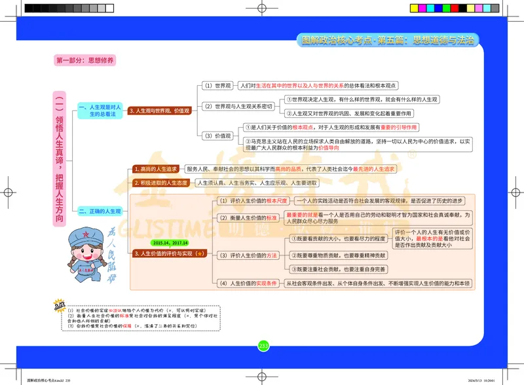Click the 高尚的人生追求 brown node
Viewport: 524px width, 385px height.
pos(154,169)
